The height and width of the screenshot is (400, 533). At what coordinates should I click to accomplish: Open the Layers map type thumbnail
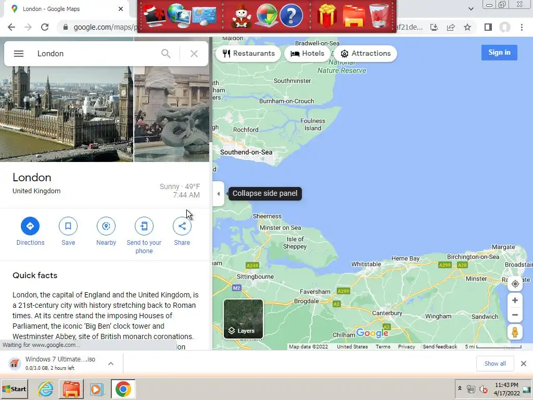click(243, 319)
